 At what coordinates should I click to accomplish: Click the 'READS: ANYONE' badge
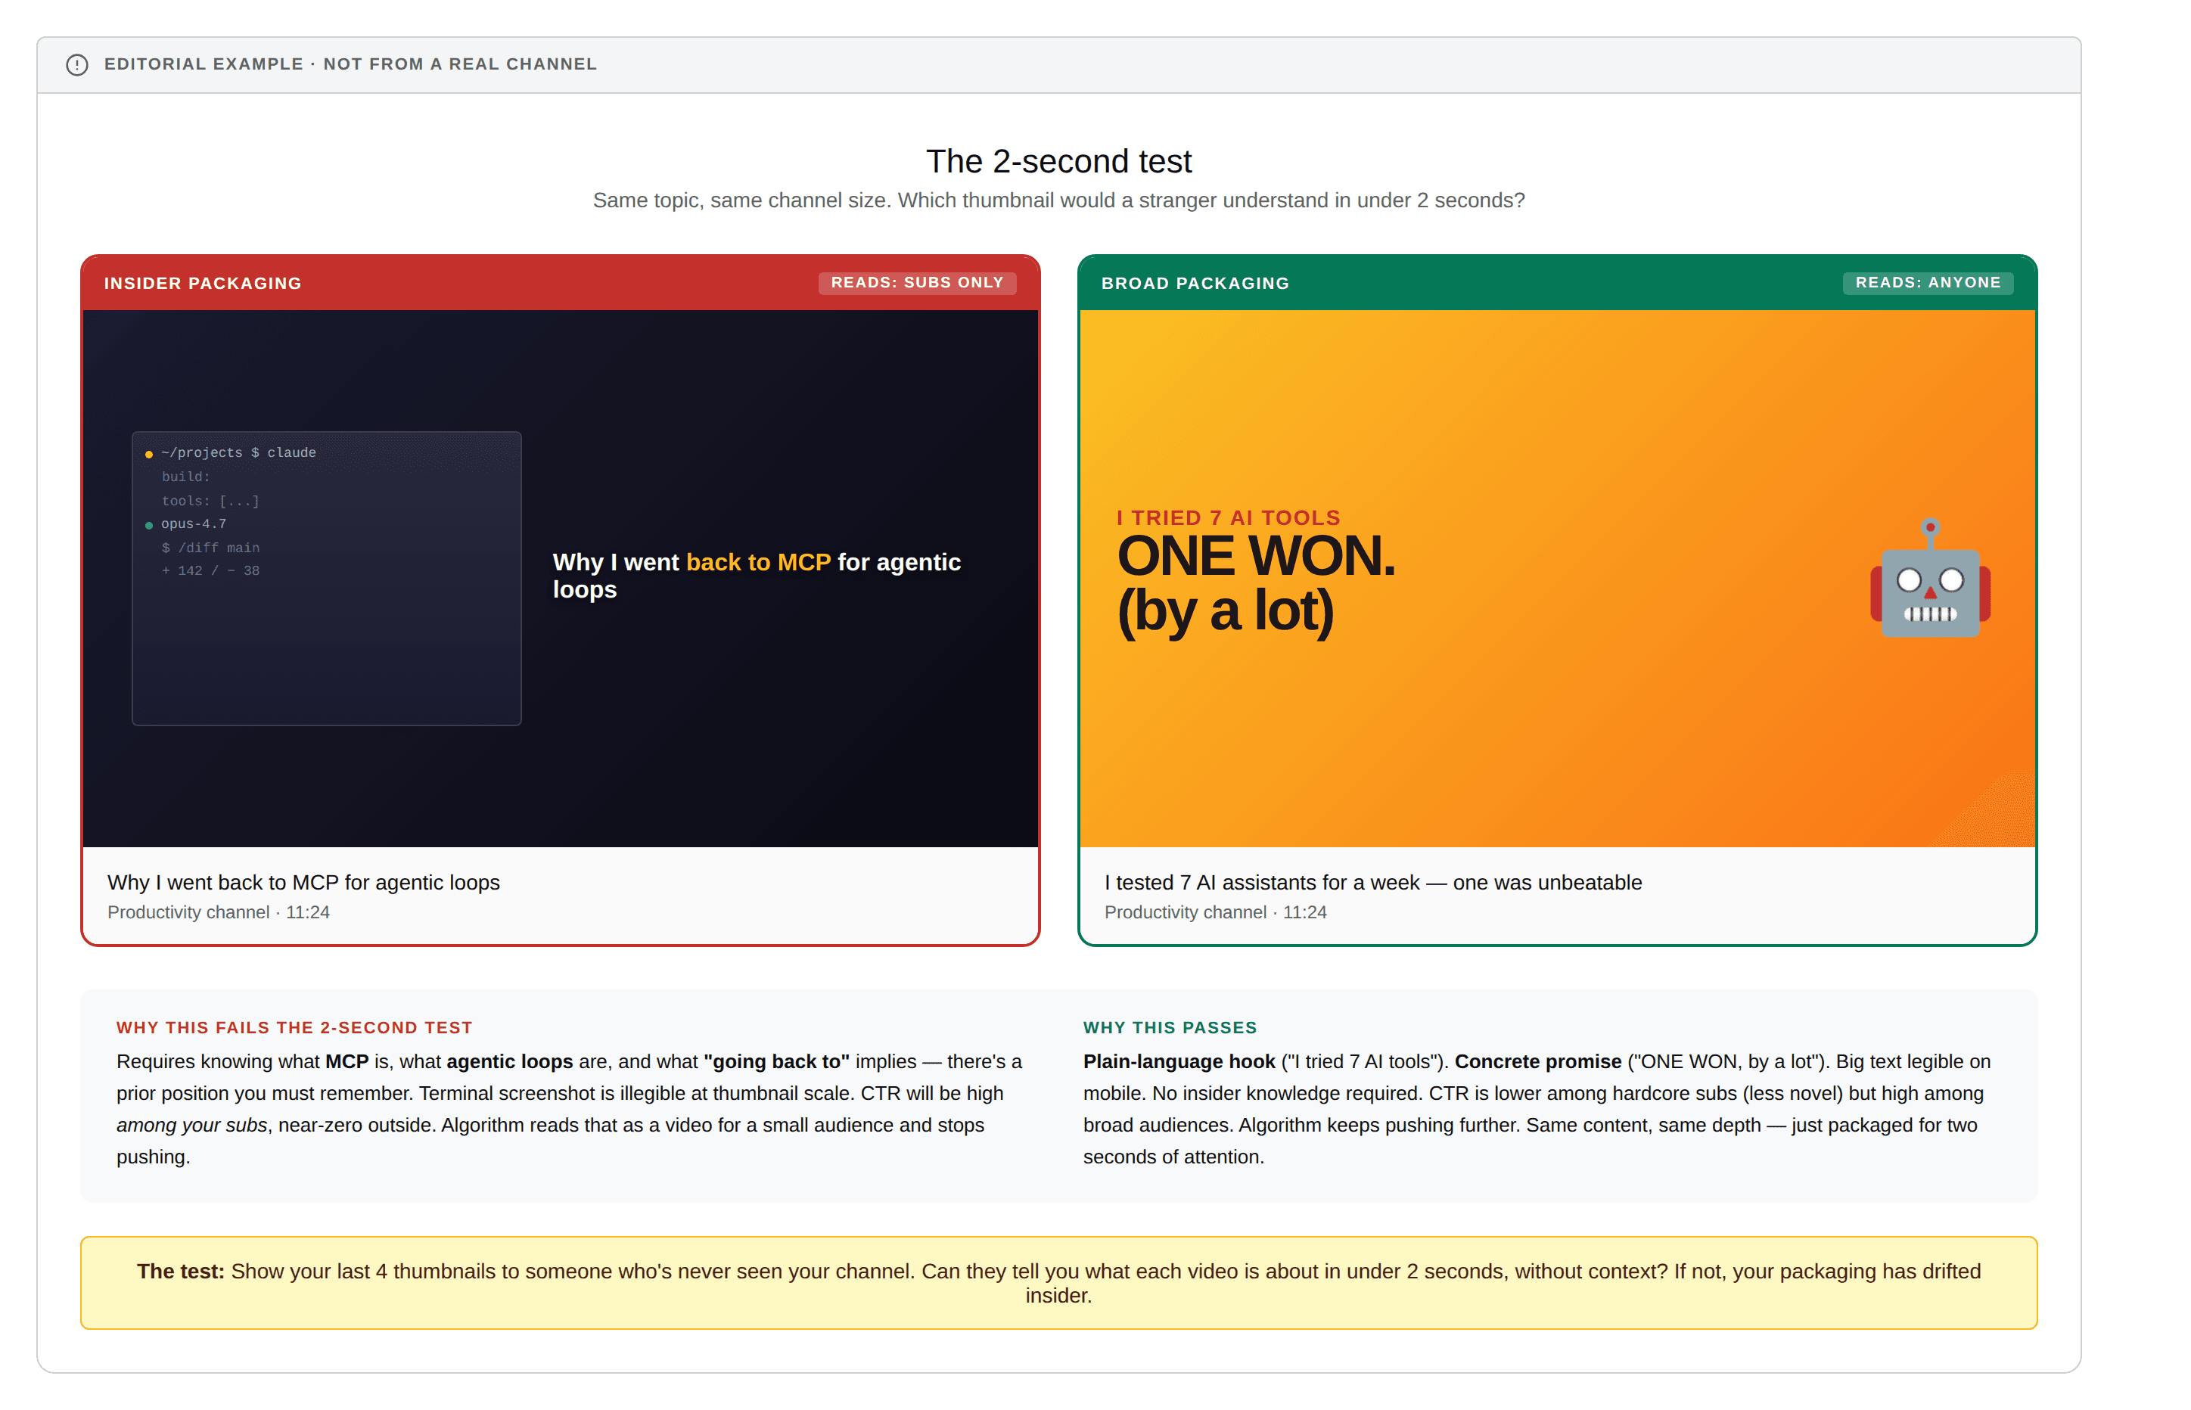[x=1927, y=282]
